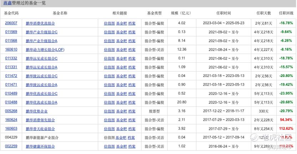Open fund code 011568 link
297x154 pixels.
tap(11, 41)
